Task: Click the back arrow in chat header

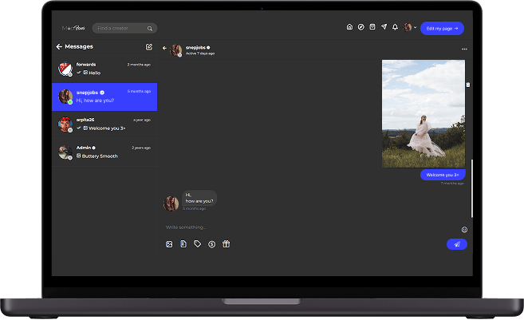Action: click(x=164, y=48)
